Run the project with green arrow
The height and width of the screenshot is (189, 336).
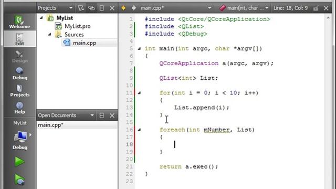click(20, 162)
